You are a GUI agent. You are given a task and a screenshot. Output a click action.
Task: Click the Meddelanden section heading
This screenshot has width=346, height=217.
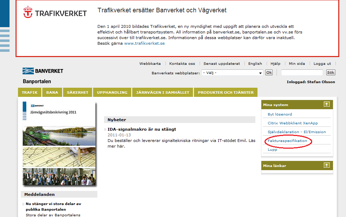40,194
